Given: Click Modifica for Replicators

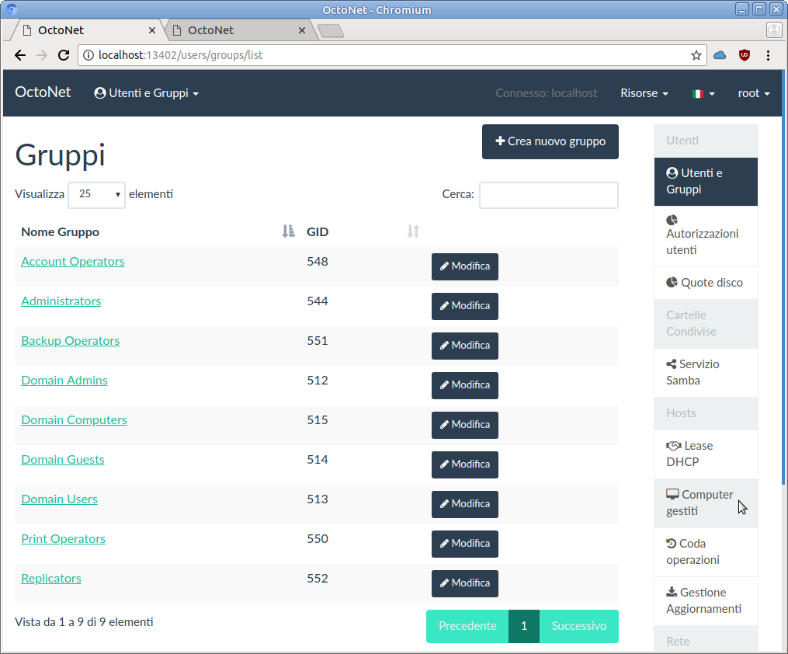Looking at the screenshot, I should [465, 583].
